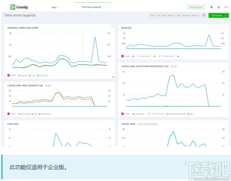The height and width of the screenshot is (181, 231).
Task: Select the Today date range
Action: tap(171, 15)
